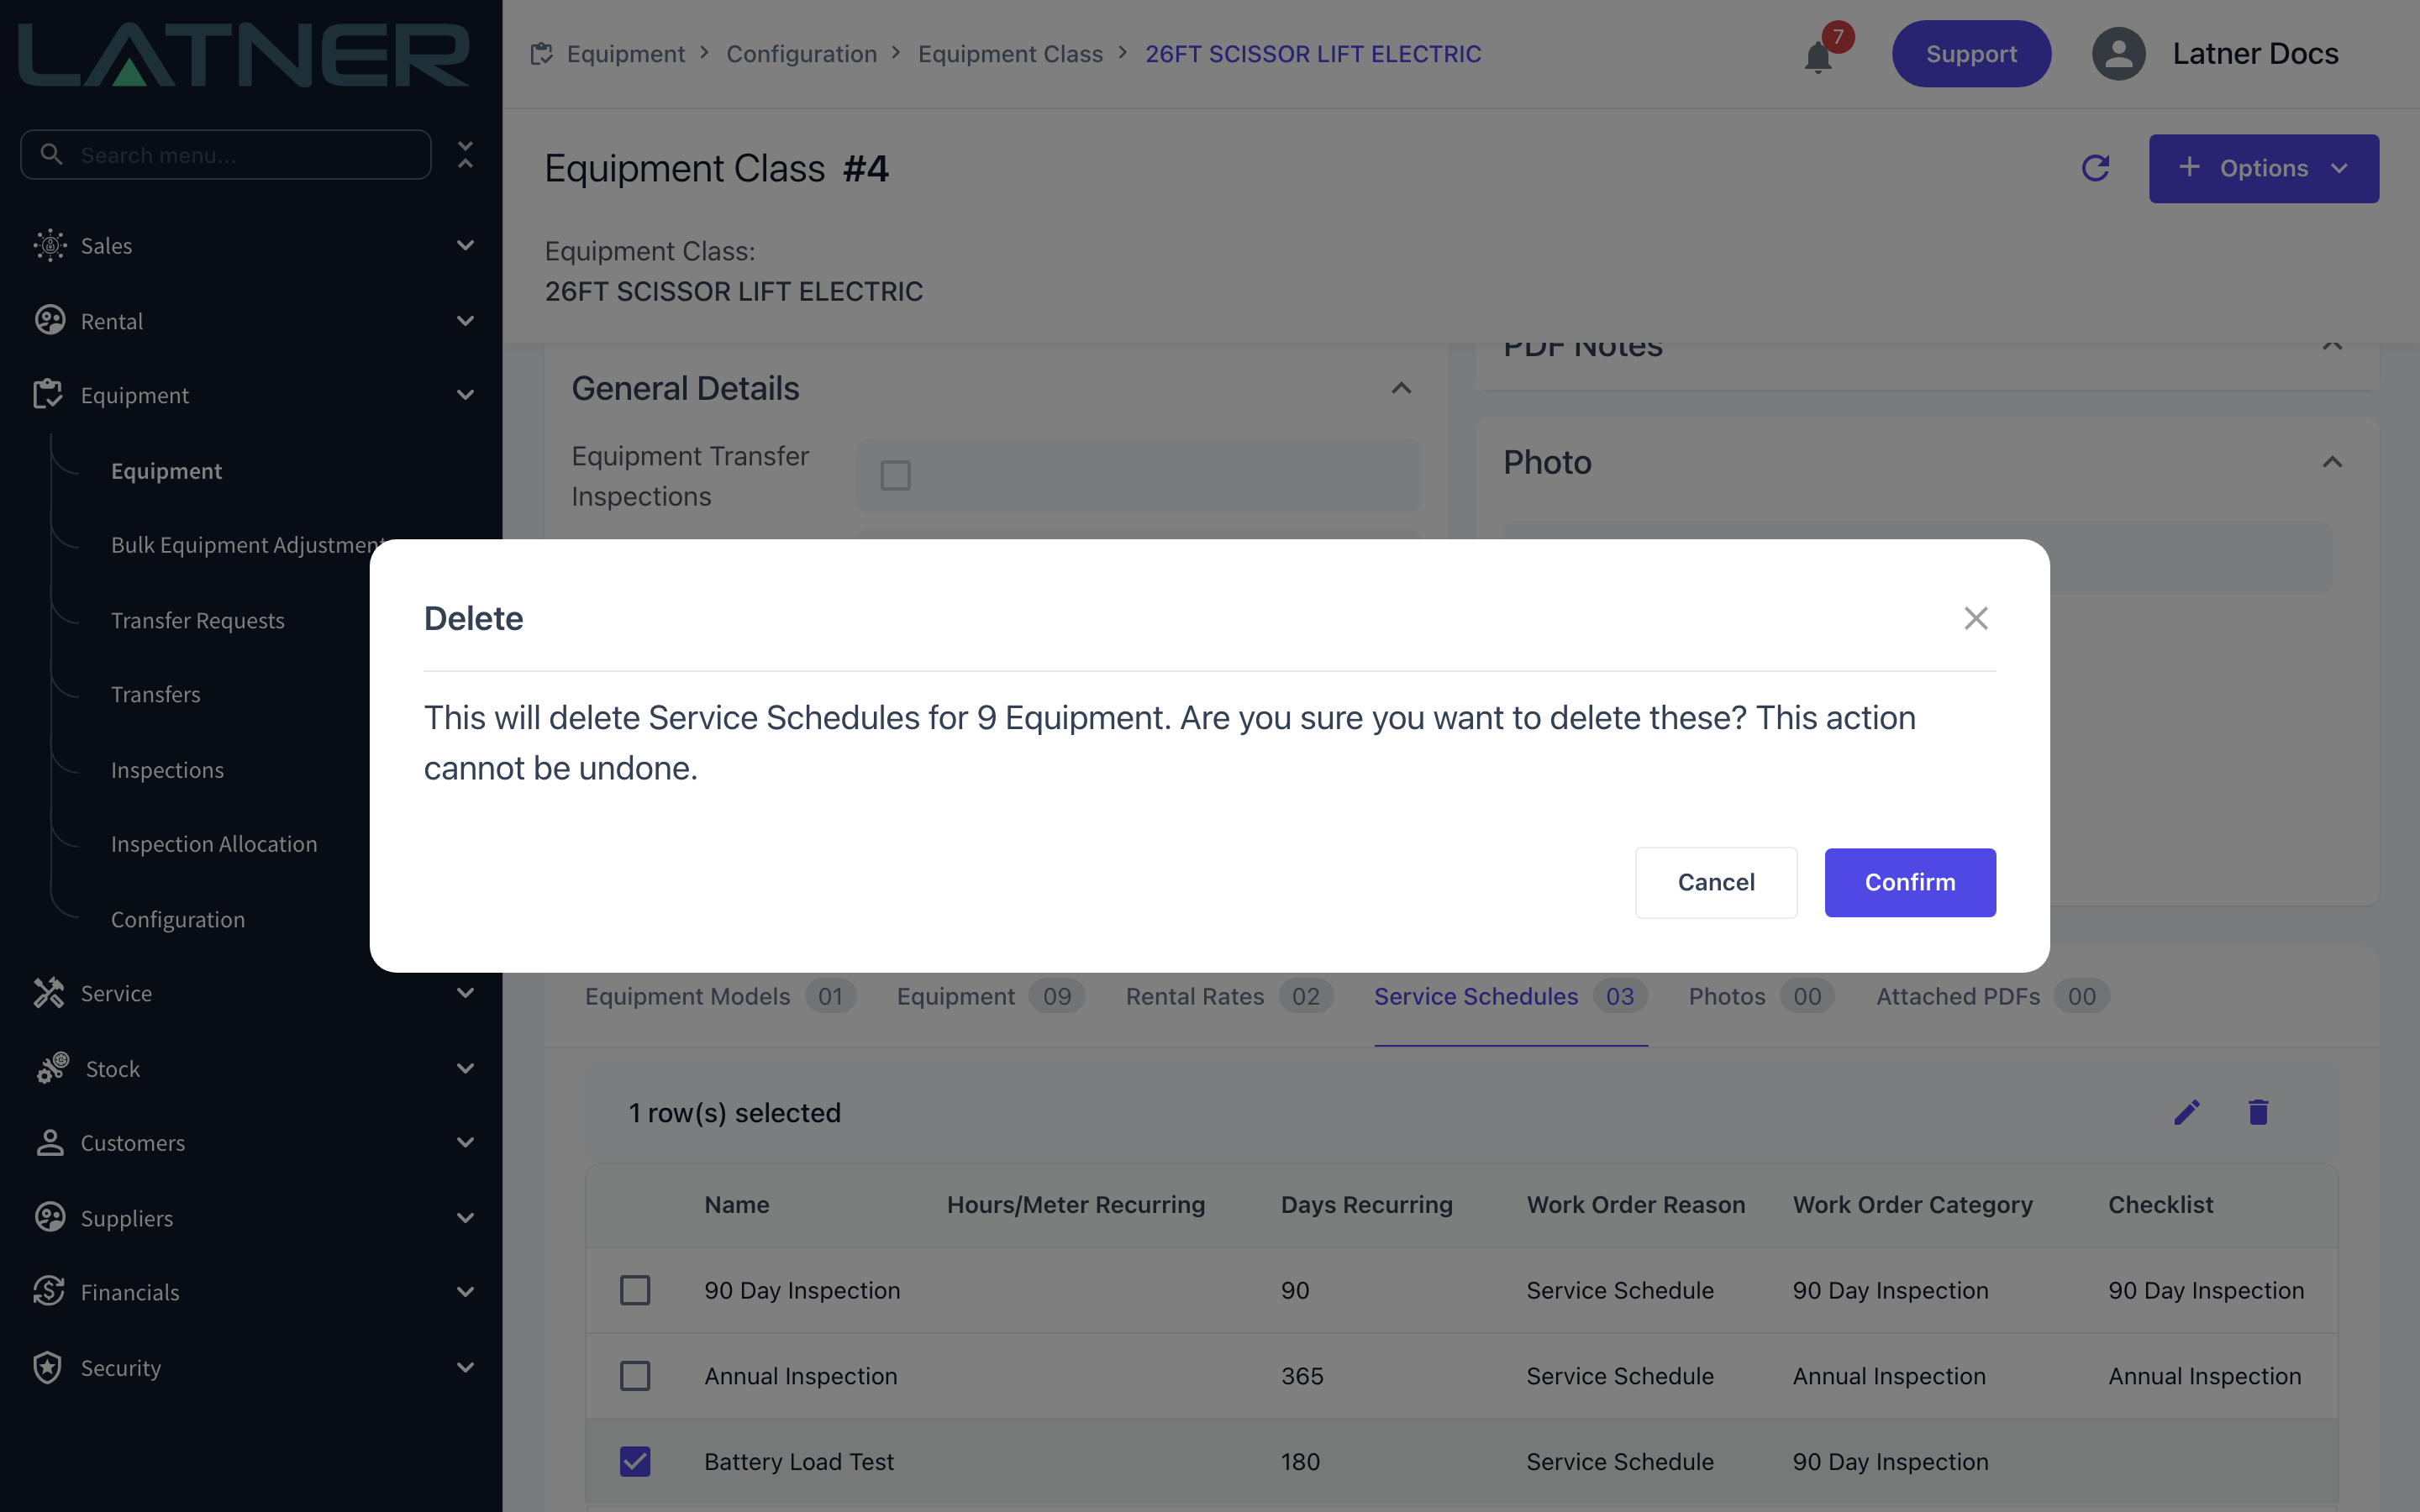The image size is (2420, 1512).
Task: Switch to the Rental Rates tab
Action: point(1229,996)
